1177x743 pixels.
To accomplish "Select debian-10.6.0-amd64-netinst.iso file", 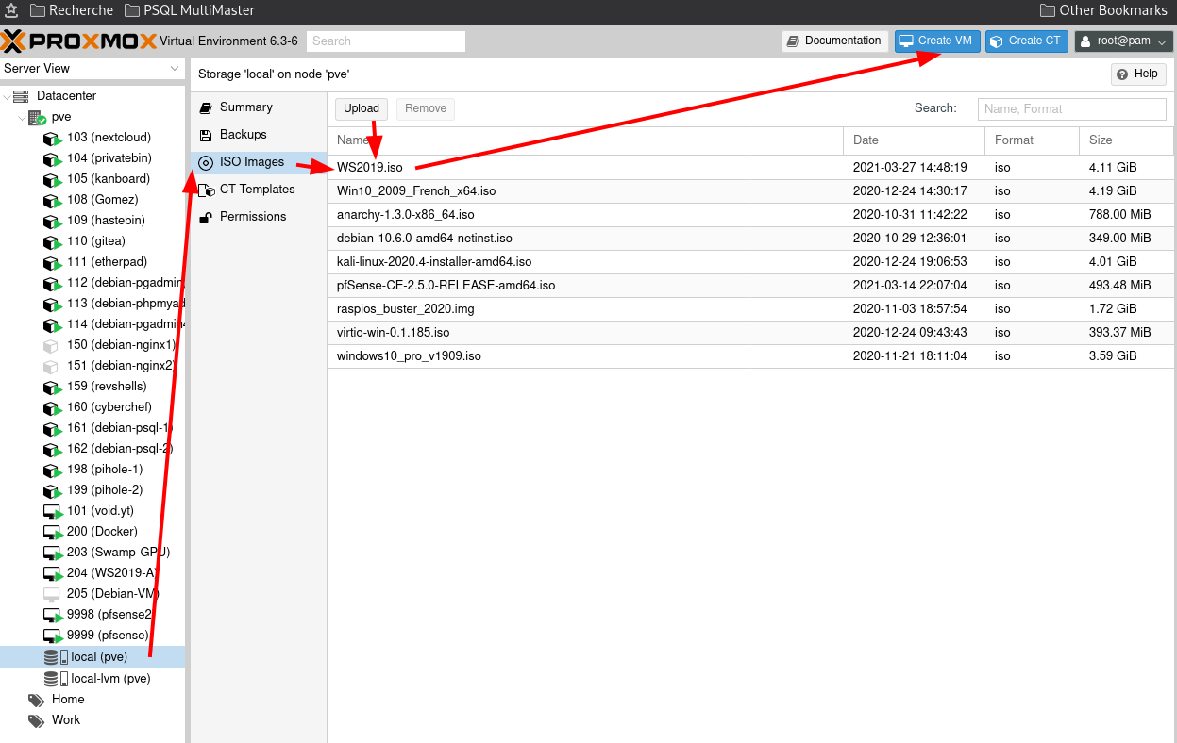I will [425, 239].
